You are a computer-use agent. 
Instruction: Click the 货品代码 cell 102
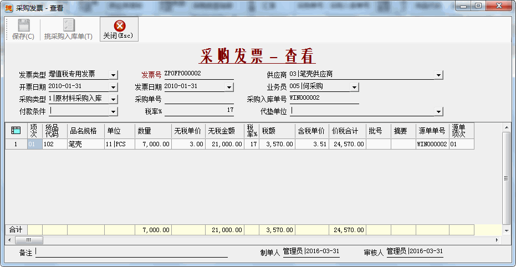point(55,144)
